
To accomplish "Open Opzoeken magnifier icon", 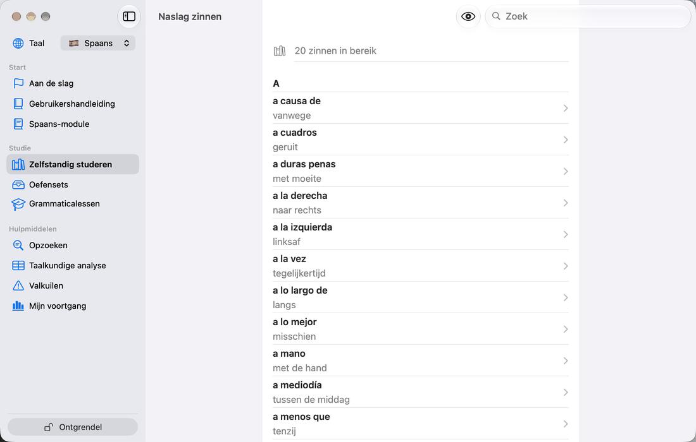I will coord(18,246).
